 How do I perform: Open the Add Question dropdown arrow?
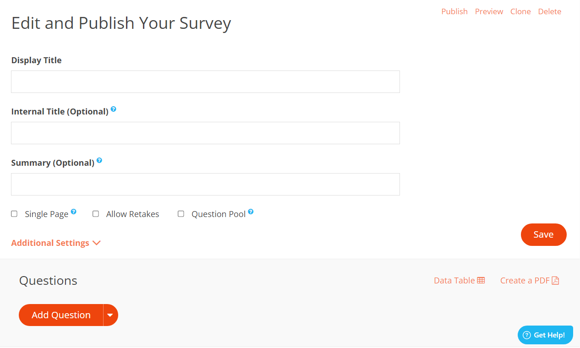coord(110,315)
